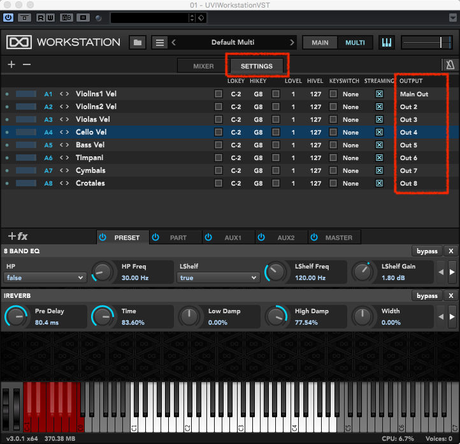The image size is (460, 444).
Task: Click the part arrows next to Violins1 Vel
Action: point(64,94)
